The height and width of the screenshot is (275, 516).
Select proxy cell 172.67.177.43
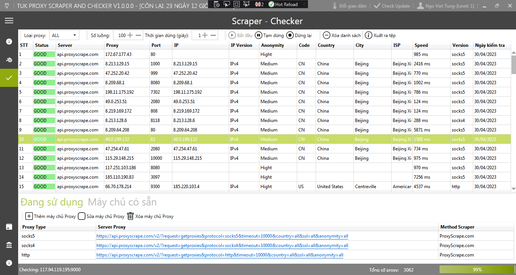tap(127, 54)
